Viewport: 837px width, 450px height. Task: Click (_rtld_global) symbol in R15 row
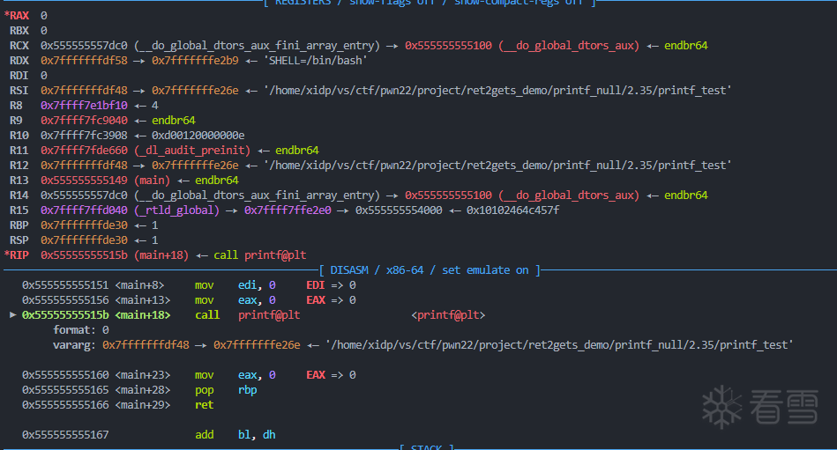pos(176,210)
